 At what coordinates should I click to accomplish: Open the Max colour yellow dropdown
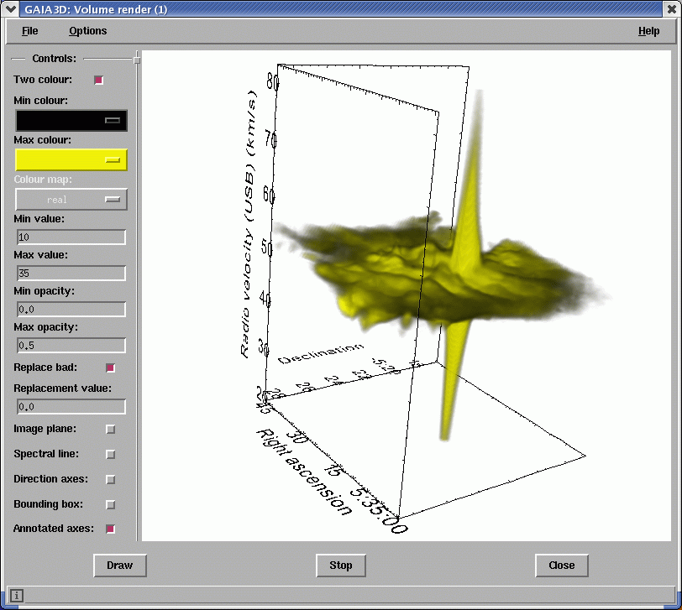click(71, 160)
